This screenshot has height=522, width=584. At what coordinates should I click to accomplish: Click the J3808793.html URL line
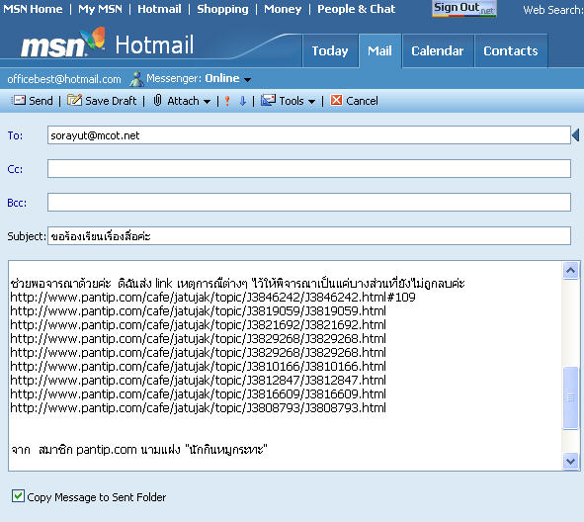tap(198, 407)
